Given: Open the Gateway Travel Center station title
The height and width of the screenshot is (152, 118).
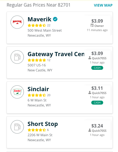Looking at the screenshot, I should point(56,54).
